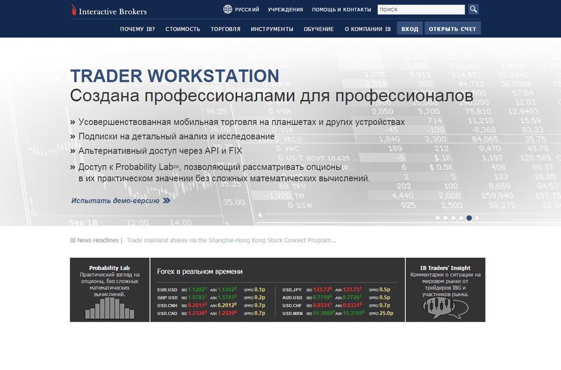
Task: Select the third carousel slide dot
Action: (453, 218)
